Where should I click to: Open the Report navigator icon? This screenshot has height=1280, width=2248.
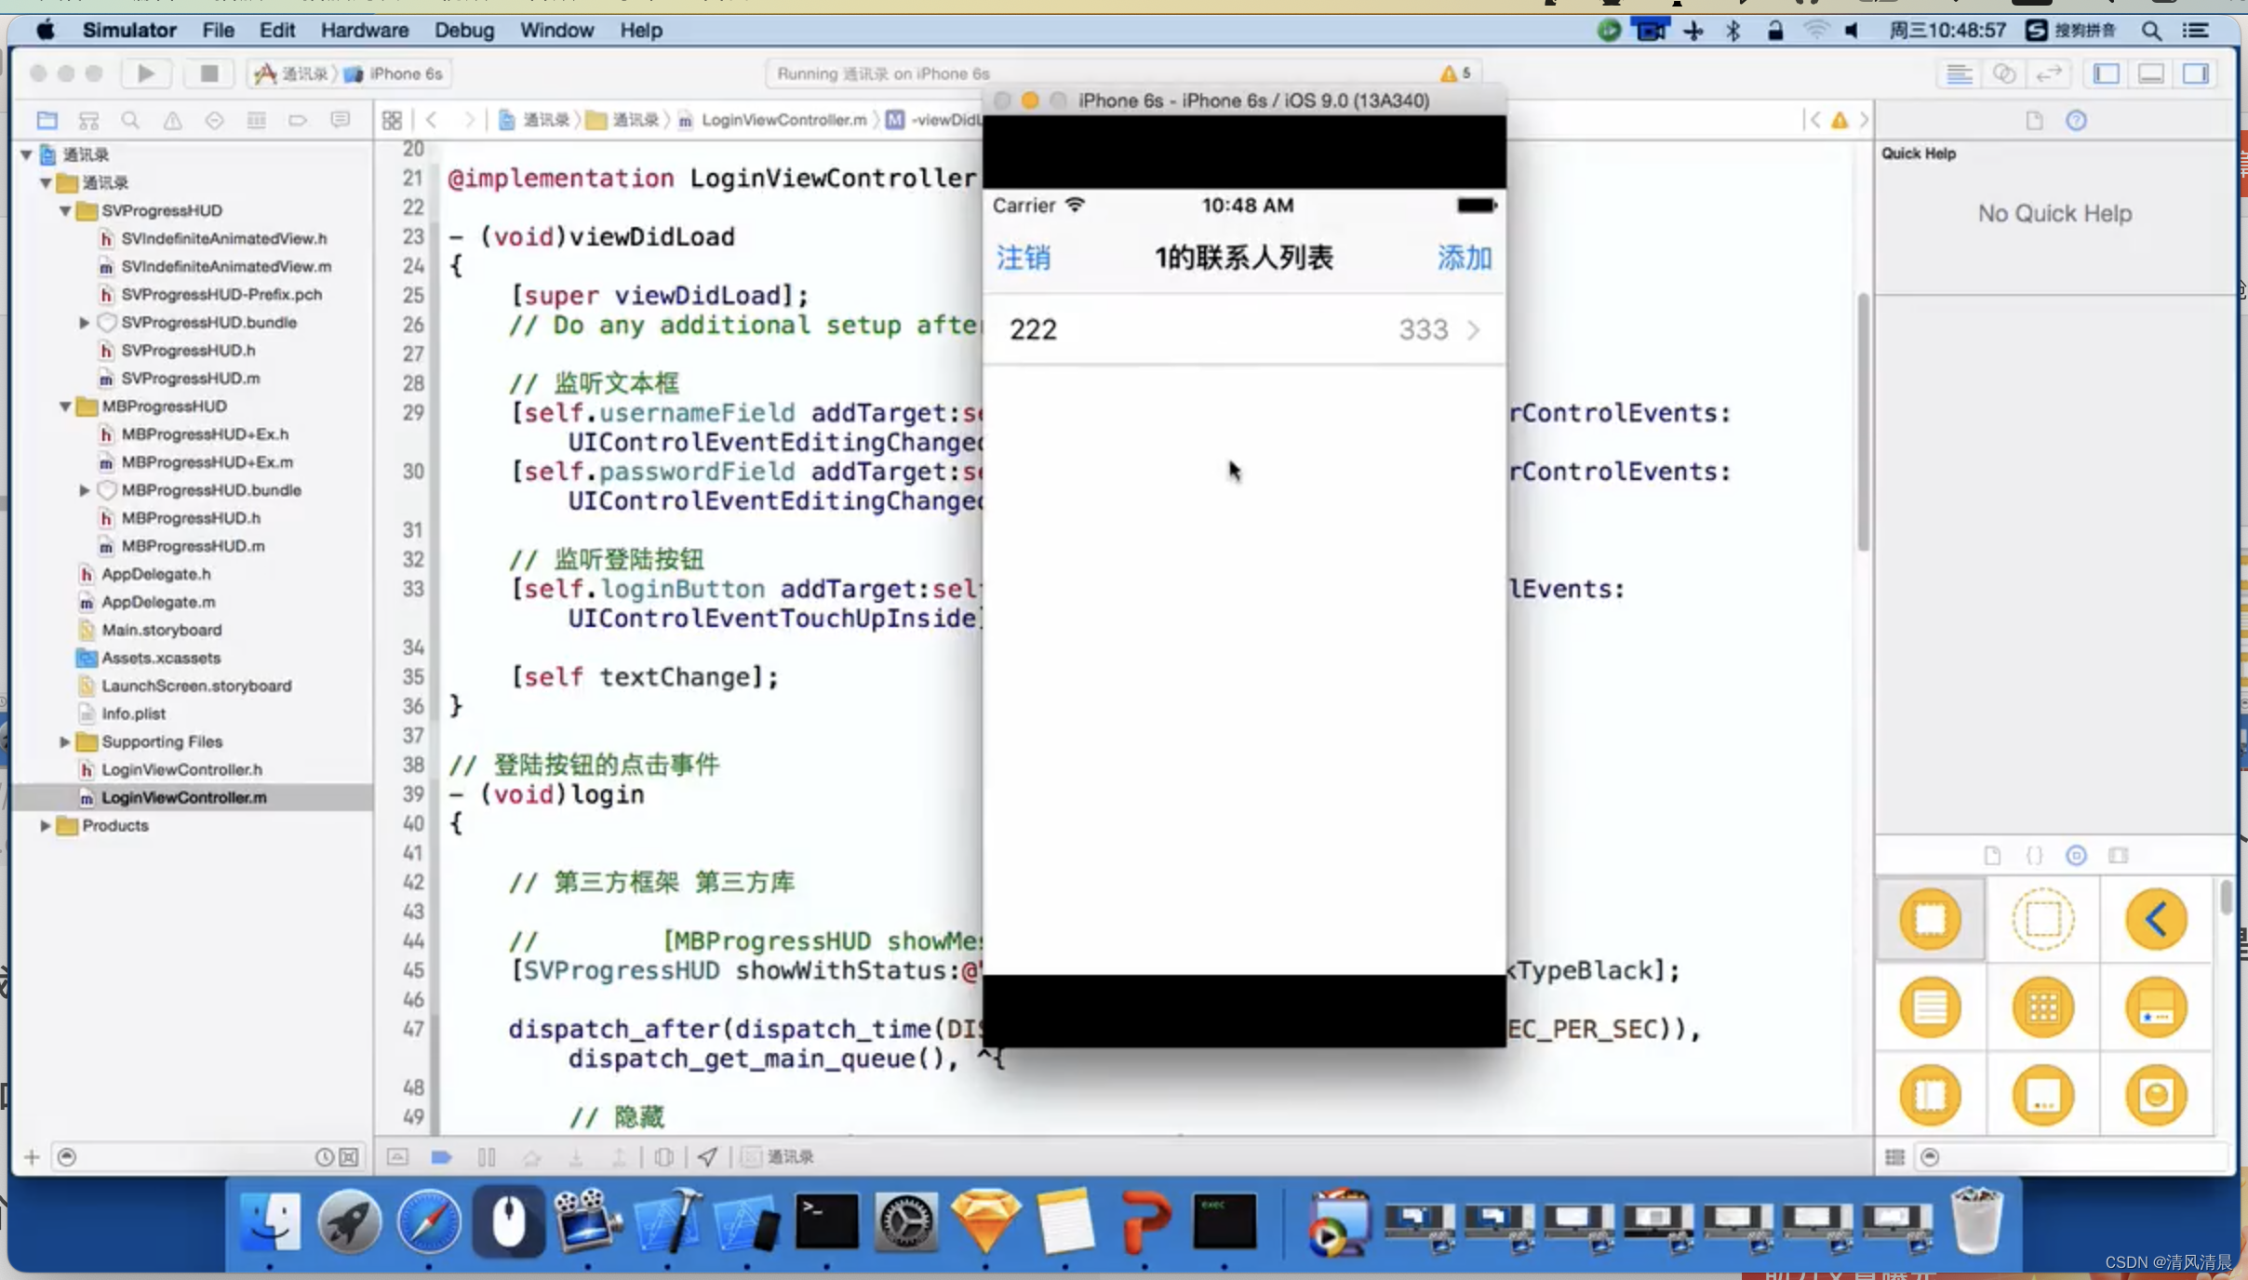point(340,120)
